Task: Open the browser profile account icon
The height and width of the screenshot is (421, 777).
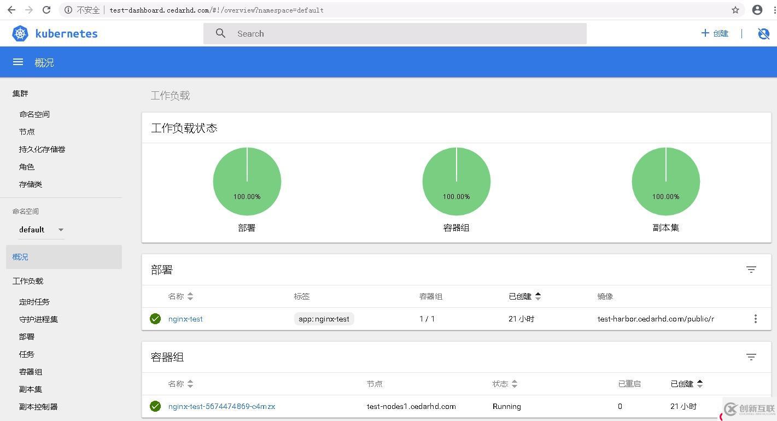Action: point(757,10)
